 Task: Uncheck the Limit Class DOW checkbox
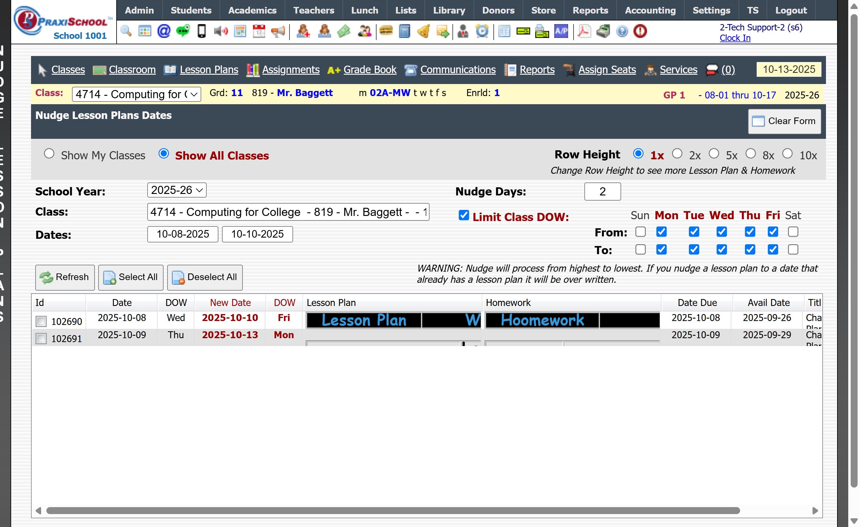464,215
